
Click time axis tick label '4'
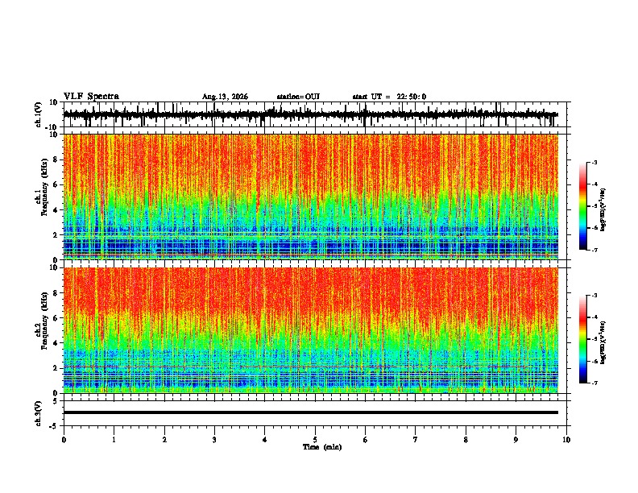click(x=265, y=440)
